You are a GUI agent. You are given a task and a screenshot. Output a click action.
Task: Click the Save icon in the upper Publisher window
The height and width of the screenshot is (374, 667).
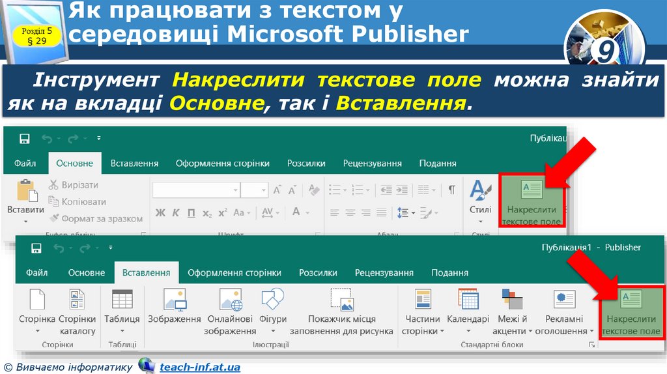pos(25,139)
